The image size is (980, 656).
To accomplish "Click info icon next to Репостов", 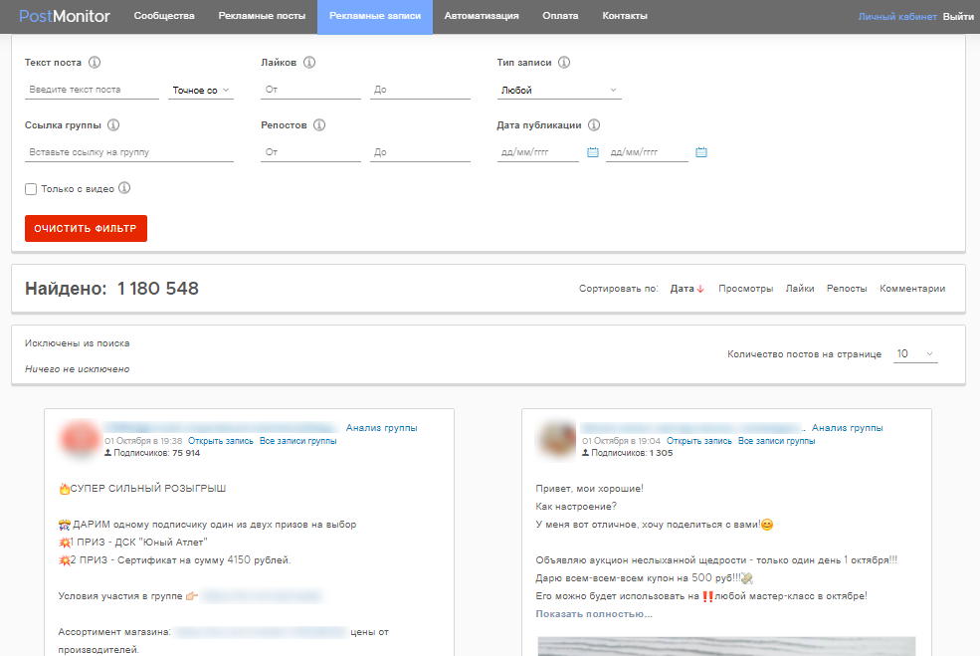I will click(319, 125).
